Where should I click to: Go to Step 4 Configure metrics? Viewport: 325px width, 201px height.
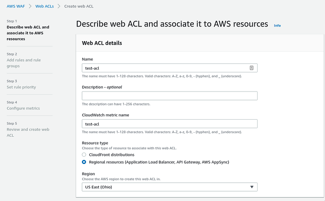click(23, 108)
